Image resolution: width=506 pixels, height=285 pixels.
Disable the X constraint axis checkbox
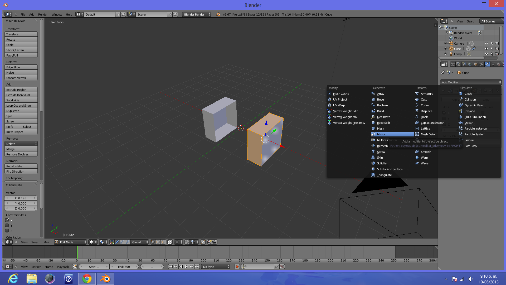pos(7,220)
